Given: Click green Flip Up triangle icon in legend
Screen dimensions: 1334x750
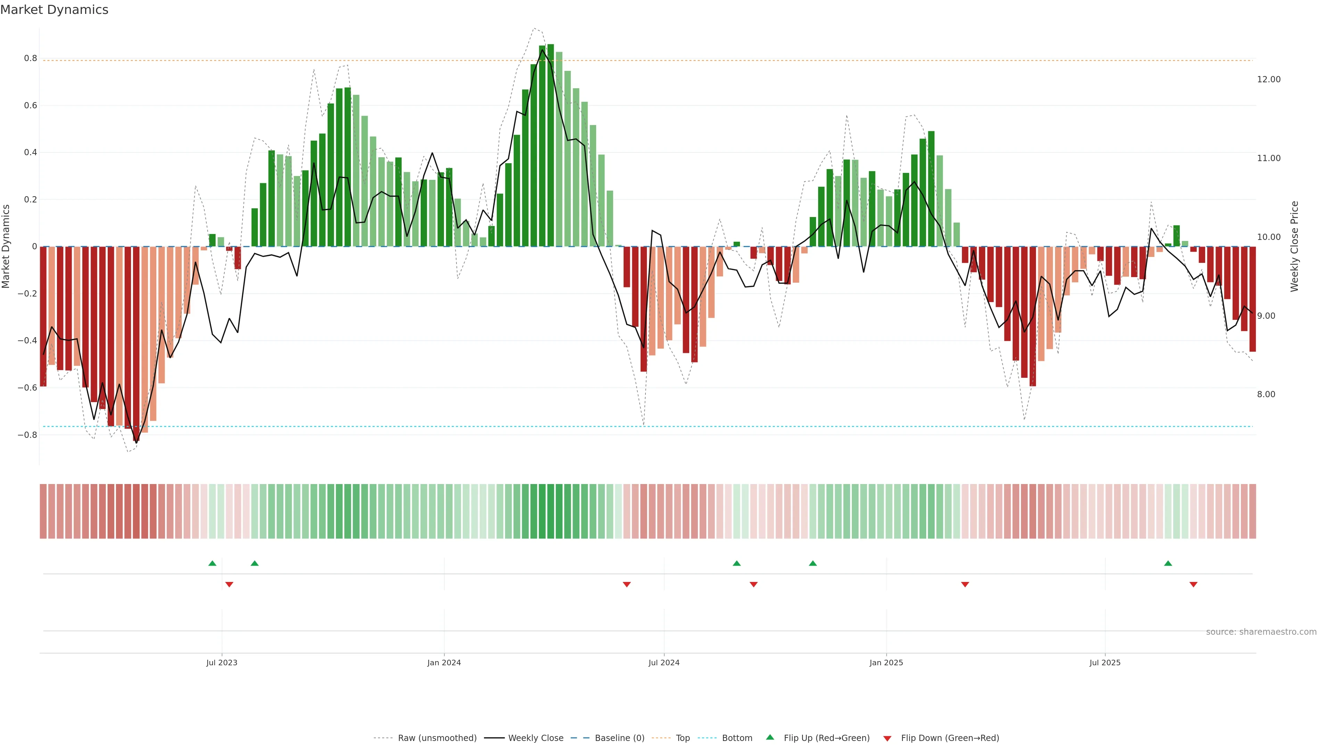Looking at the screenshot, I should tap(770, 737).
